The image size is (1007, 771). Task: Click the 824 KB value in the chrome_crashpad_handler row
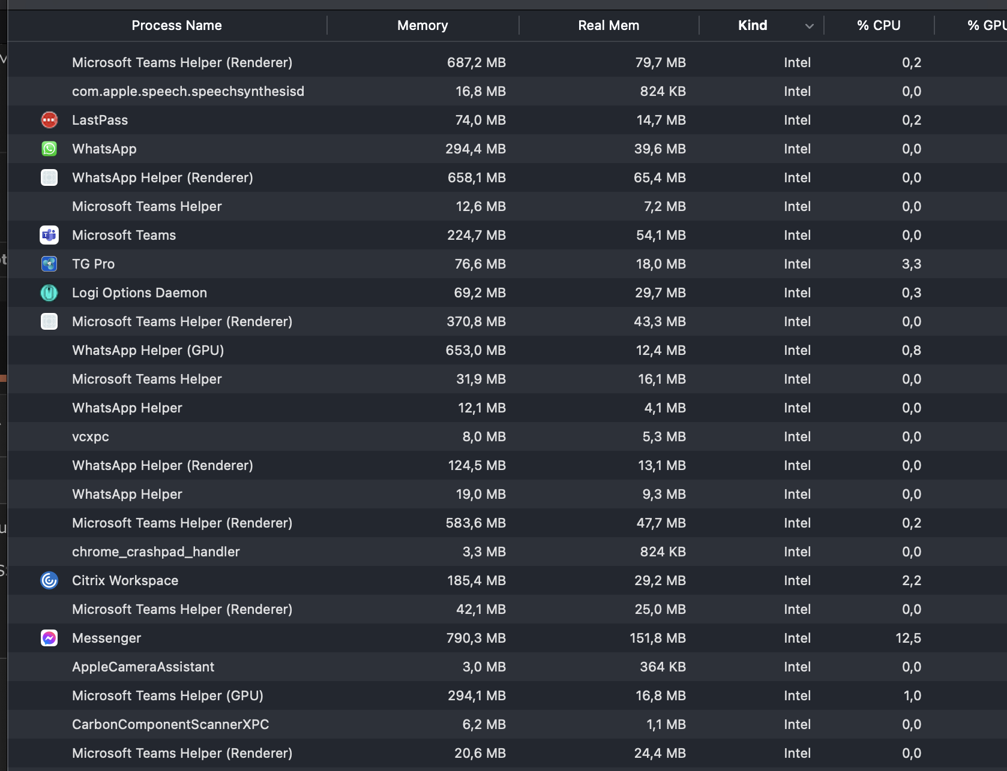point(663,552)
